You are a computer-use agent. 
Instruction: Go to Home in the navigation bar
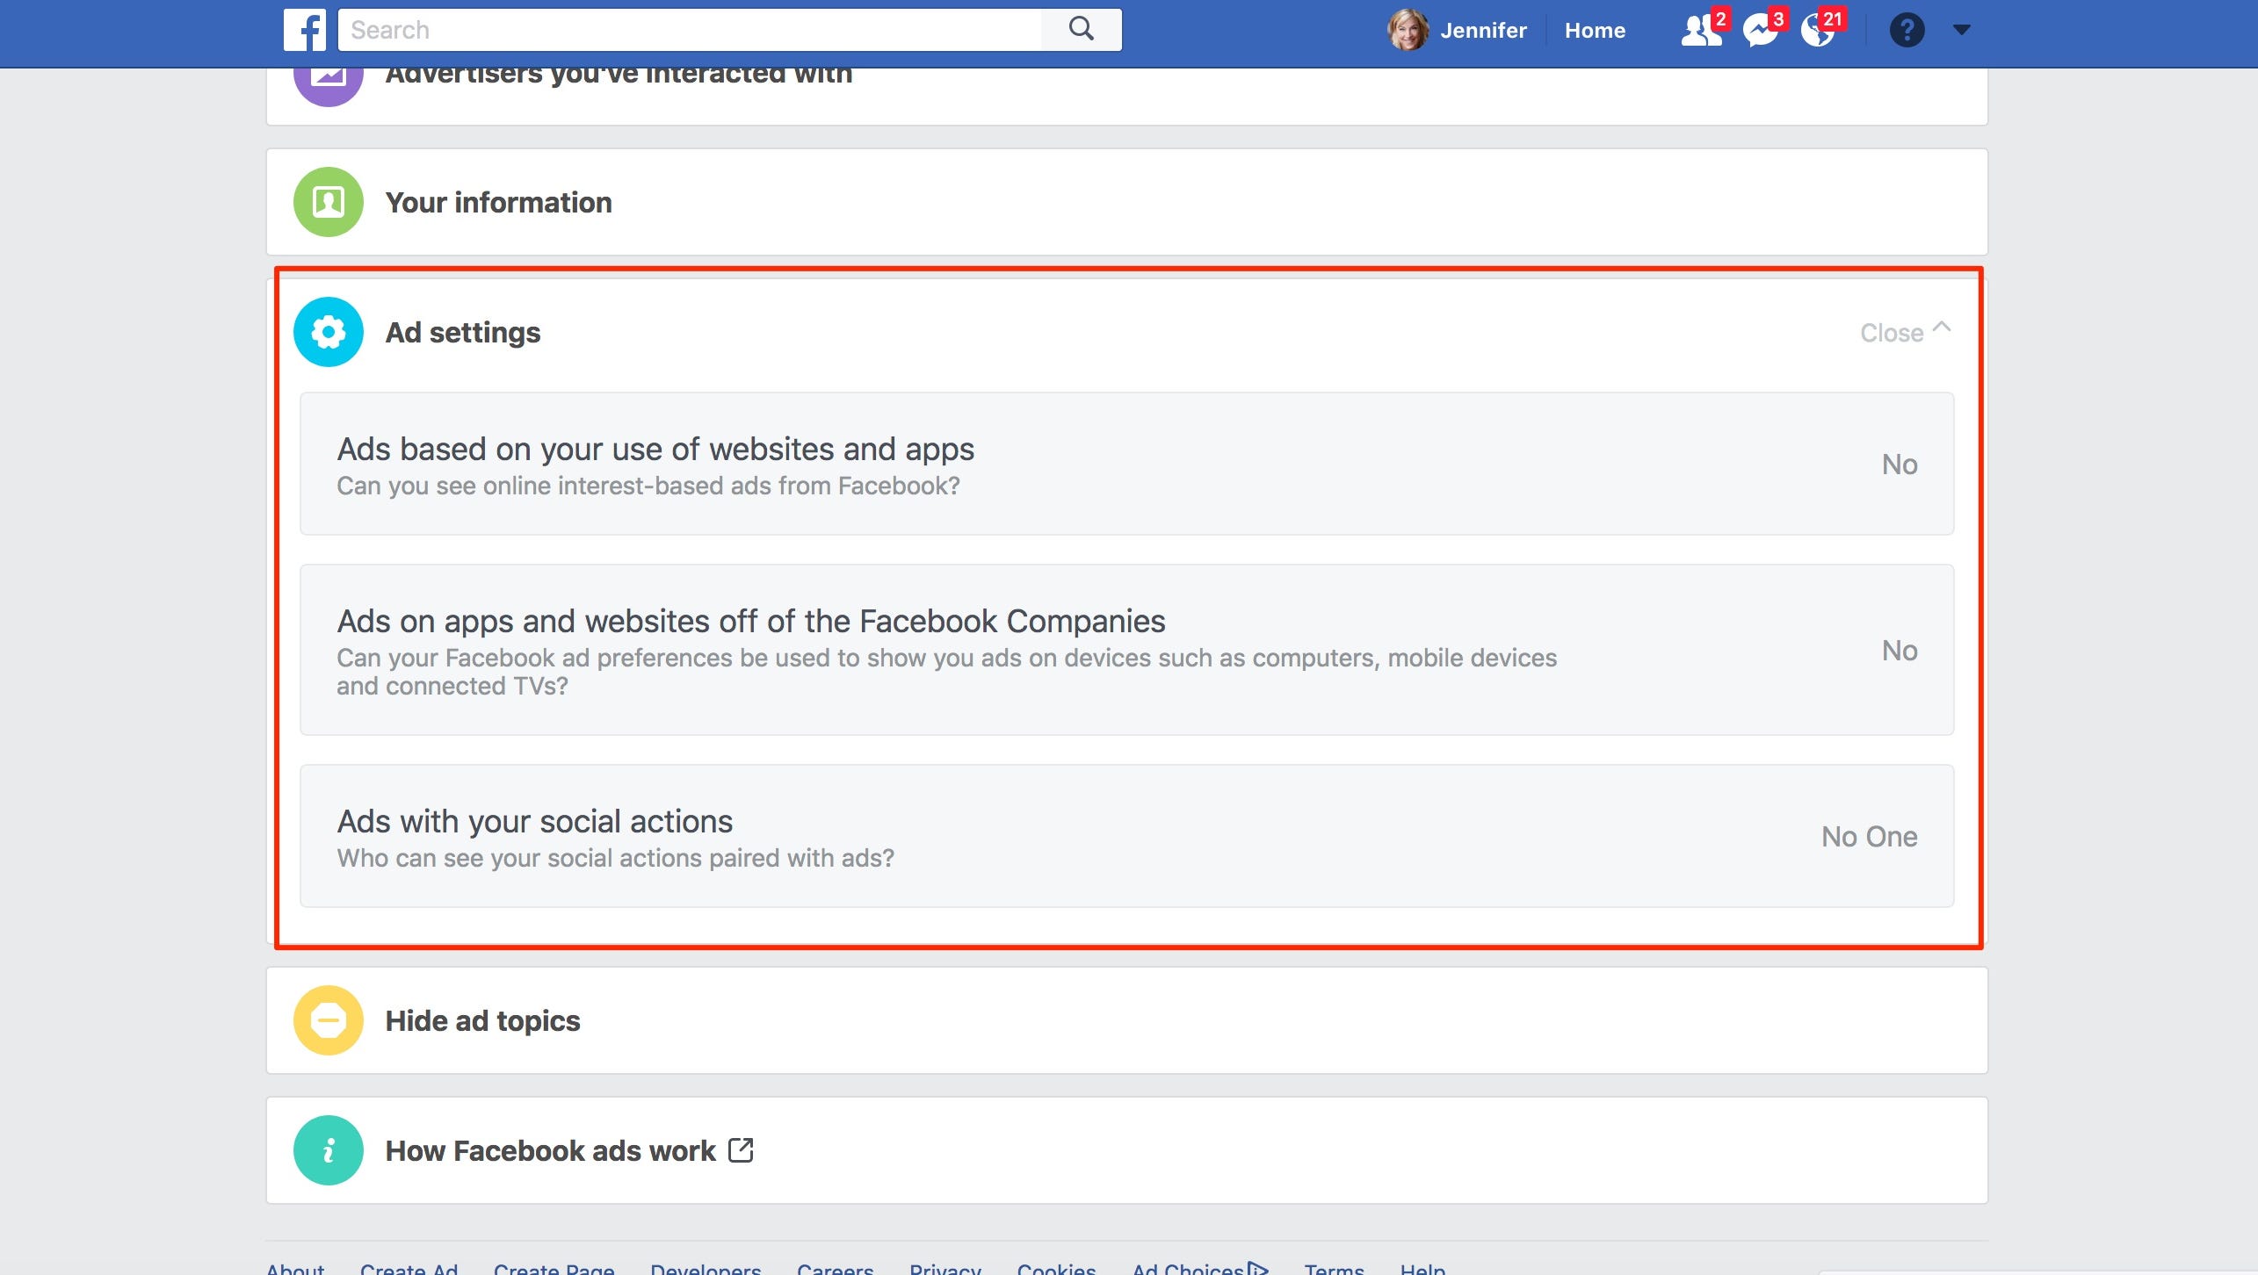pos(1595,29)
